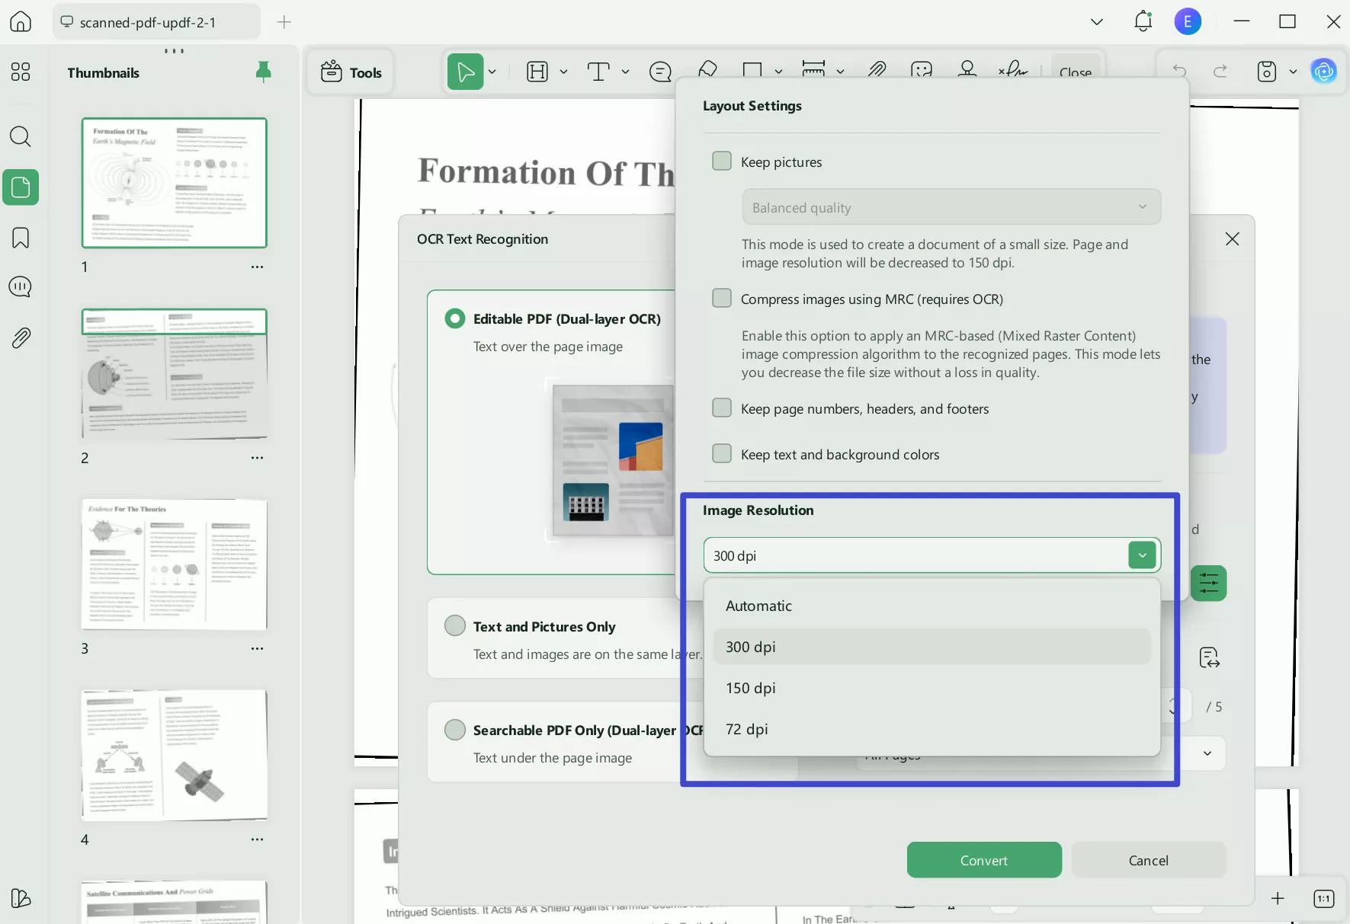Open the Tools menu
This screenshot has width=1350, height=924.
click(351, 72)
